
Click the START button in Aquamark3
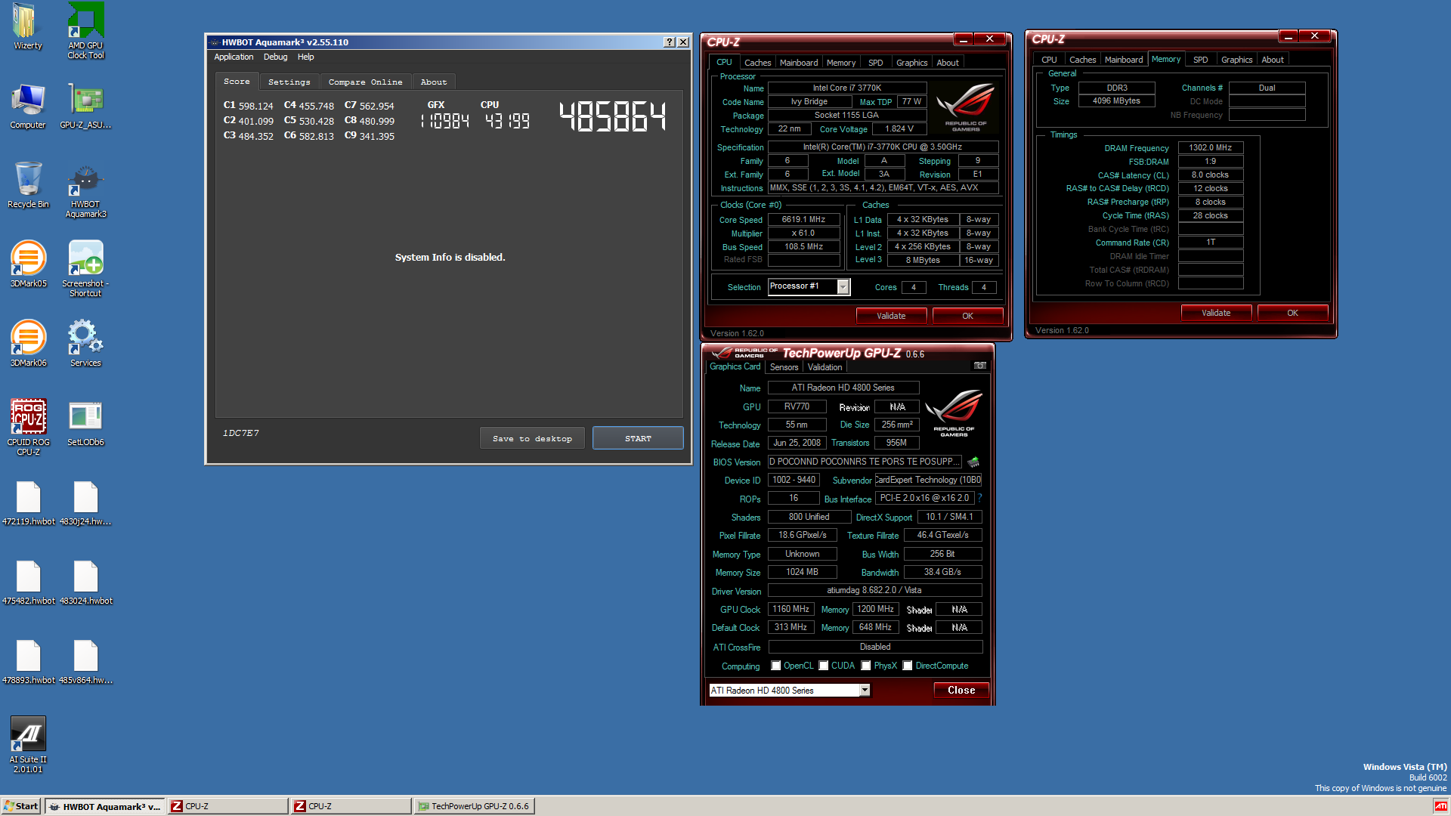point(638,438)
